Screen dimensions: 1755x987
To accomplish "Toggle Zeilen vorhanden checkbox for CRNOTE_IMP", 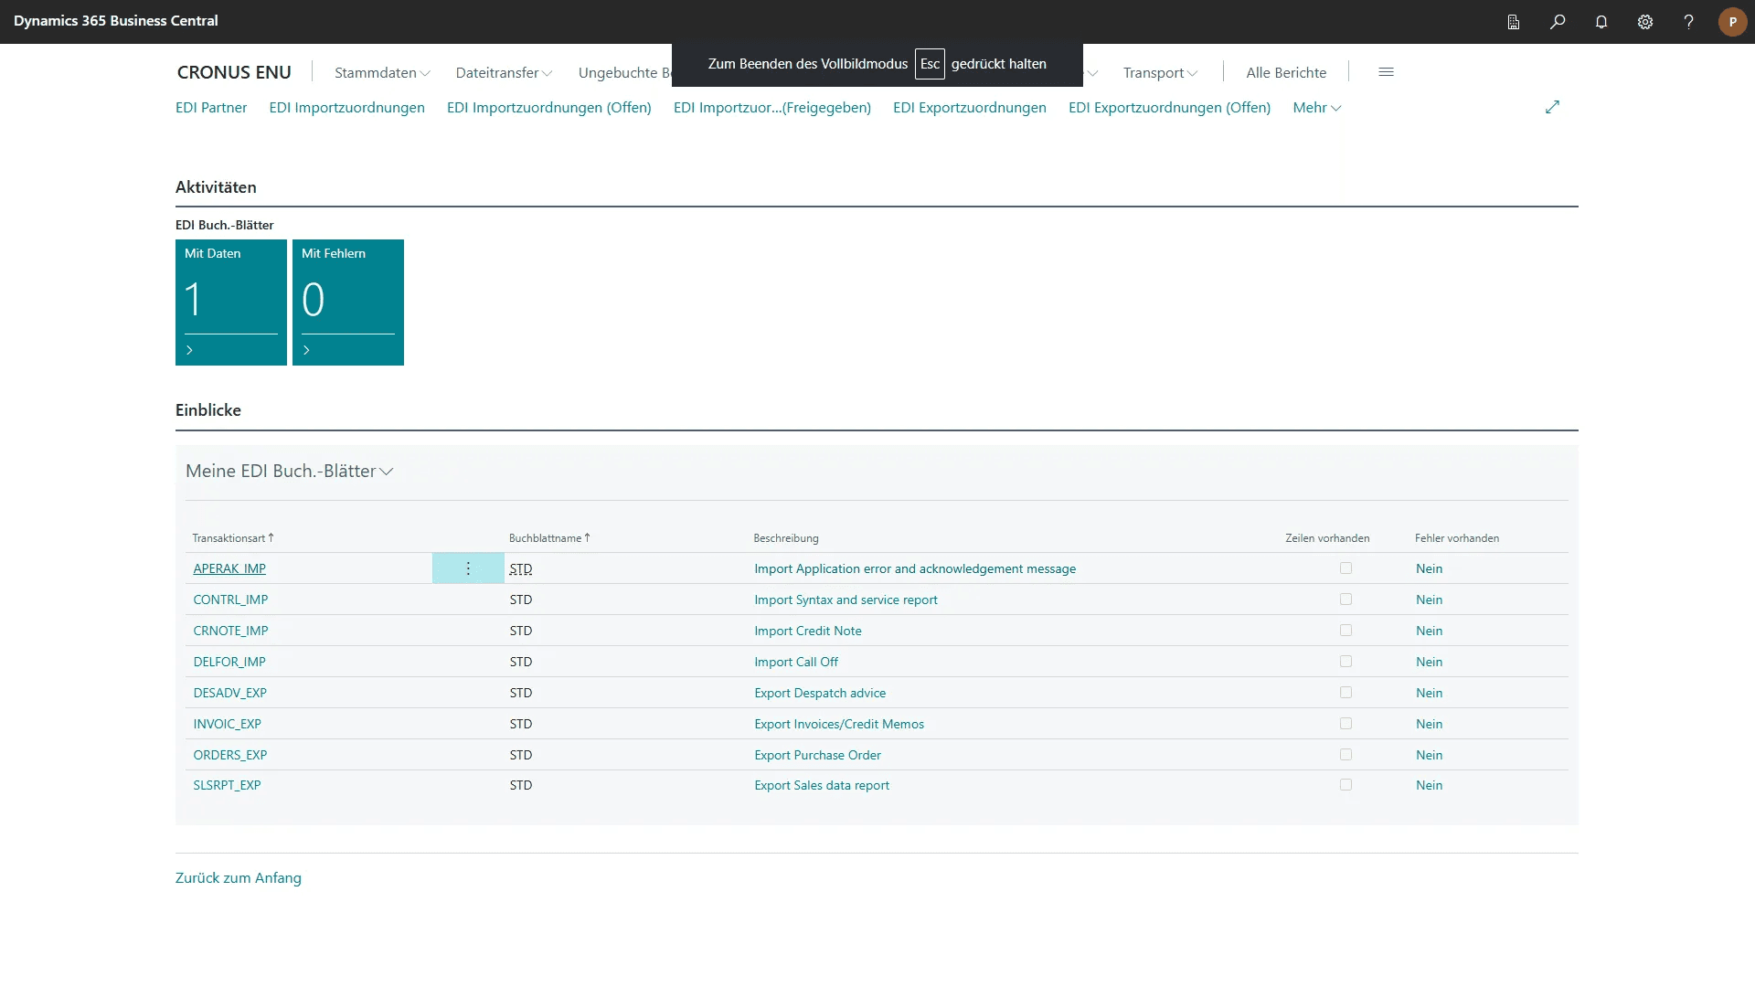I will pos(1345,631).
